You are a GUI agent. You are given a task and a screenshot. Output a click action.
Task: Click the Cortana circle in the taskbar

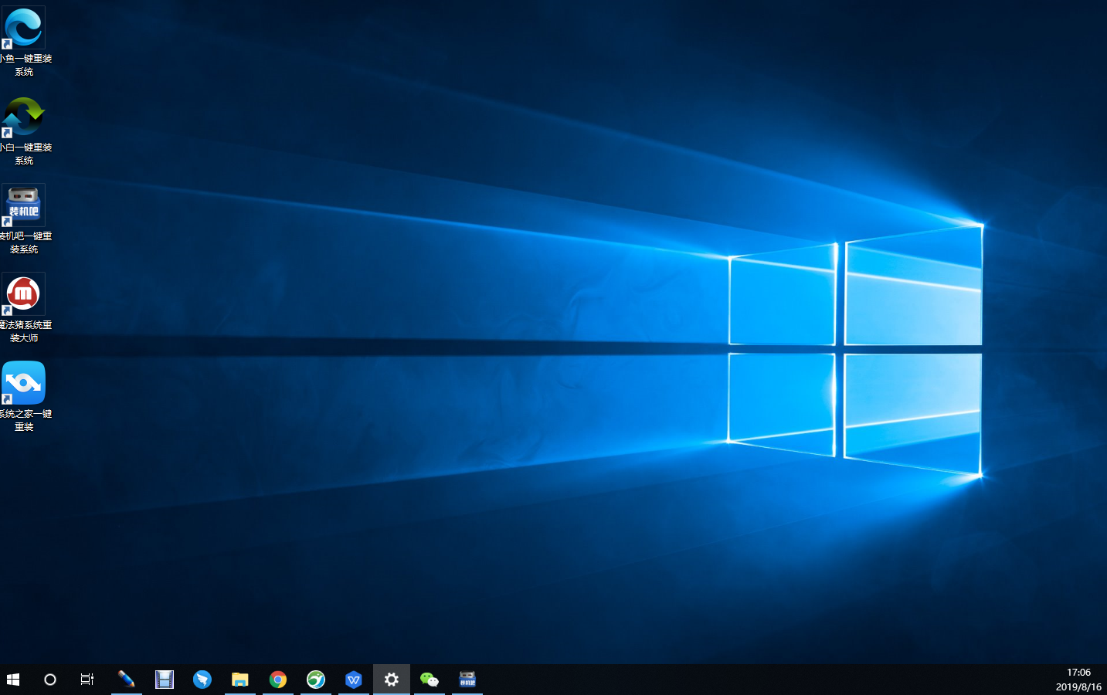[x=50, y=680]
